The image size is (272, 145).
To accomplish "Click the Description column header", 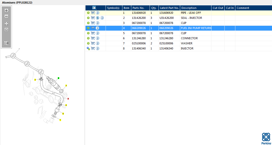I will pos(189,8).
